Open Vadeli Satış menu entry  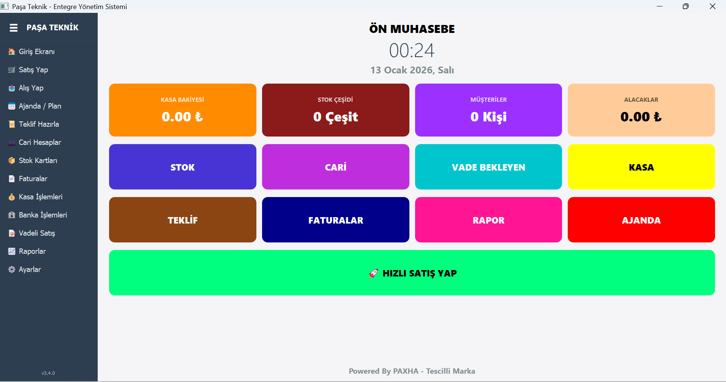tap(37, 233)
